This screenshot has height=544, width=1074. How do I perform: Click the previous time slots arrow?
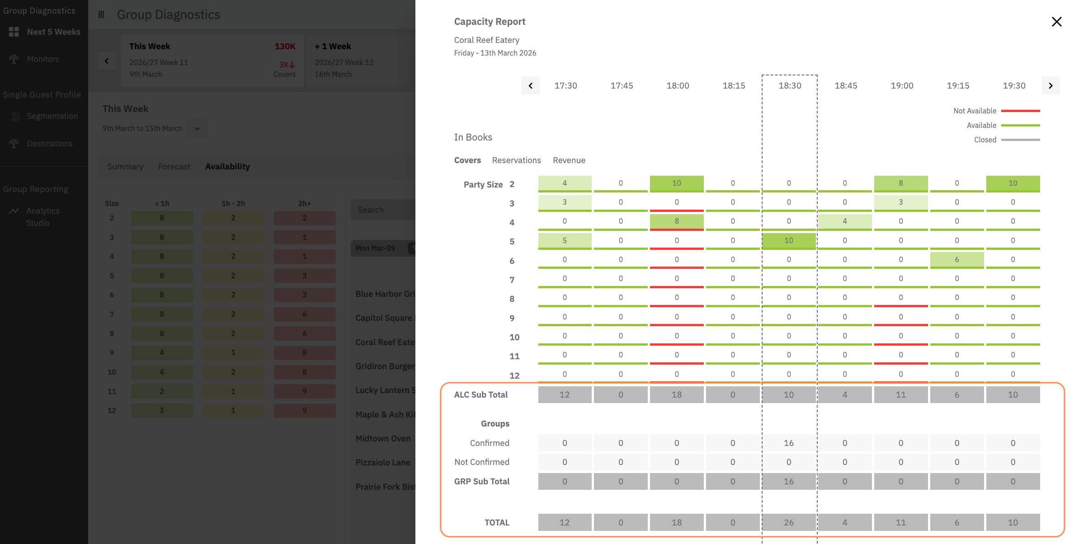point(530,85)
